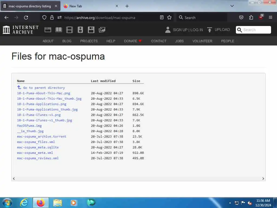The width and height of the screenshot is (277, 208).
Task: Open Windows Media Player in the taskbar
Action: (74, 203)
